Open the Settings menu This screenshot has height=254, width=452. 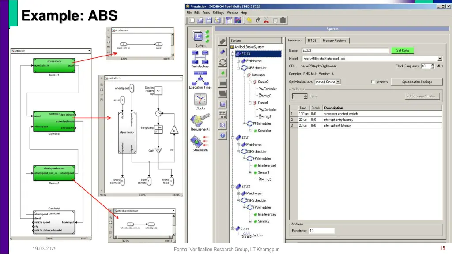(218, 13)
